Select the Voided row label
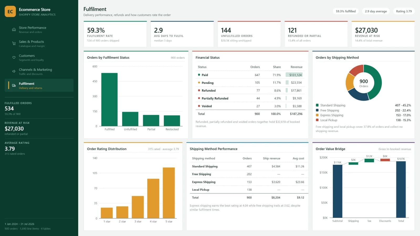Screen dimensions: 420x236 pos(207,106)
